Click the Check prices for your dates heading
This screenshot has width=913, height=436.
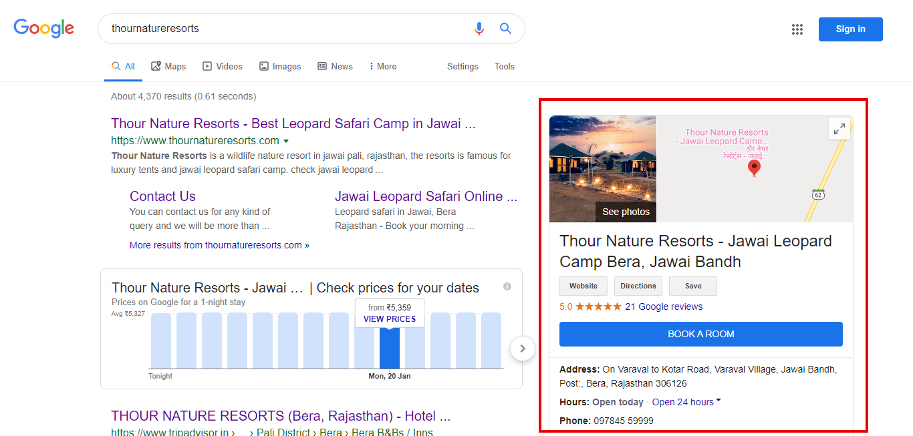(398, 288)
